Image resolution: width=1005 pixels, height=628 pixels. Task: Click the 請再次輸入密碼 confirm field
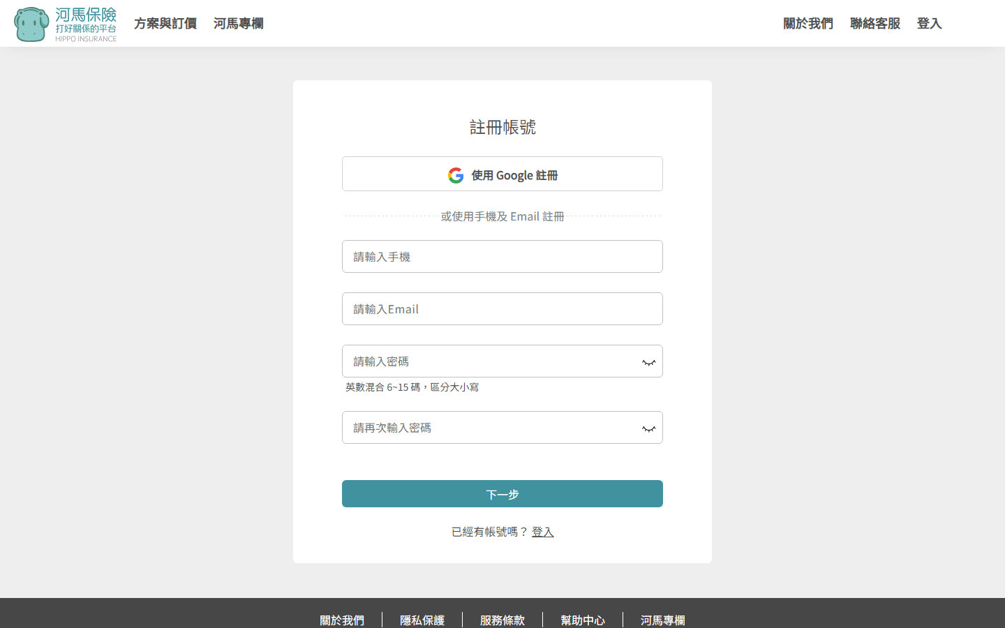[x=489, y=427]
